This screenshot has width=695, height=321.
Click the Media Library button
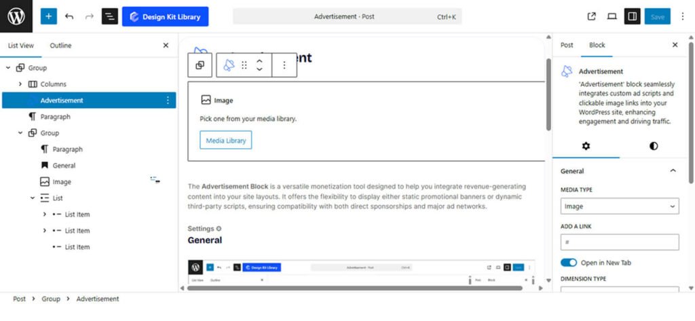[225, 140]
